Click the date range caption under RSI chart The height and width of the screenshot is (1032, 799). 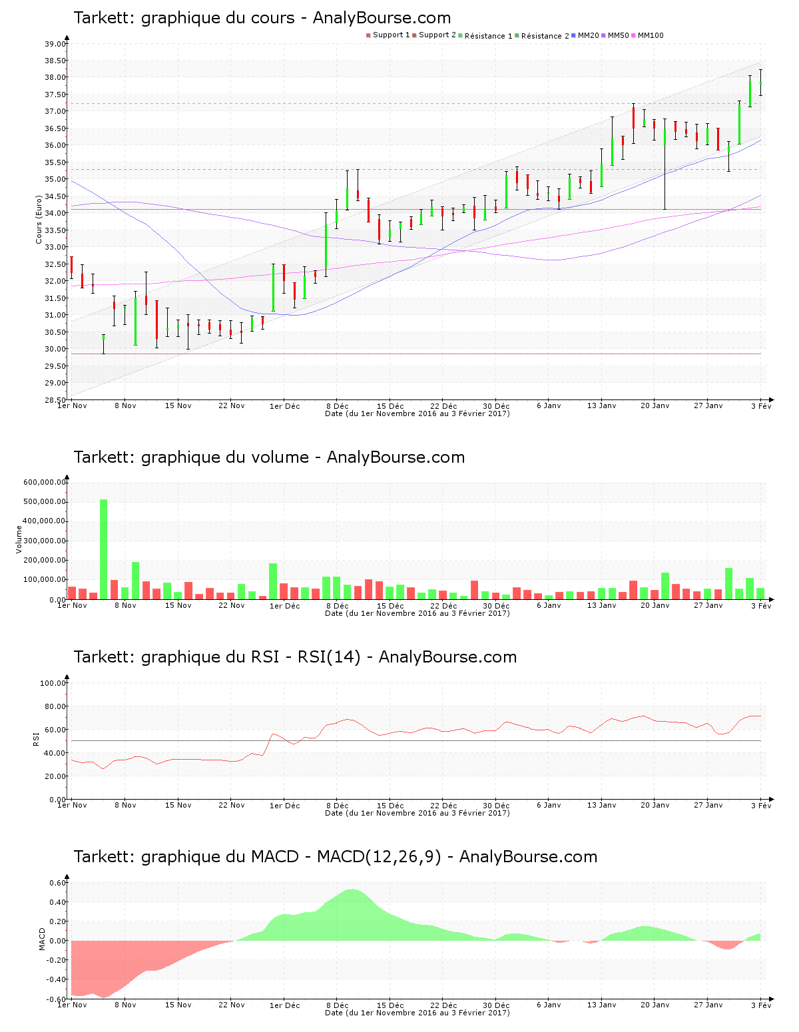(417, 813)
